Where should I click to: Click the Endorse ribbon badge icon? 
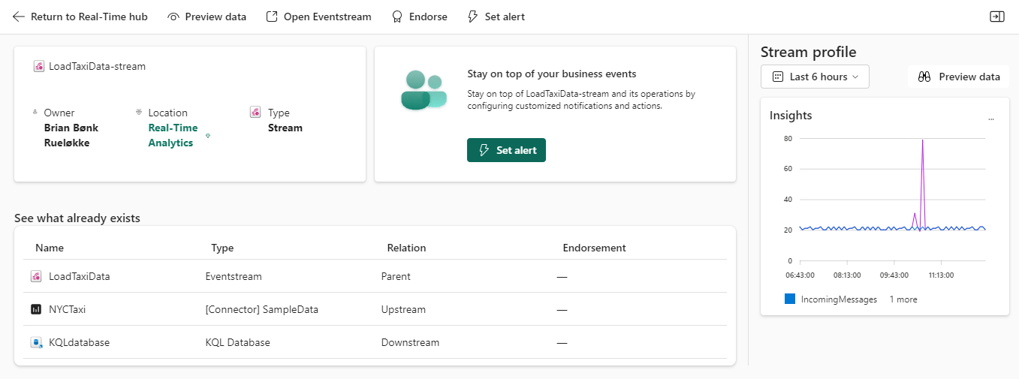[x=397, y=17]
